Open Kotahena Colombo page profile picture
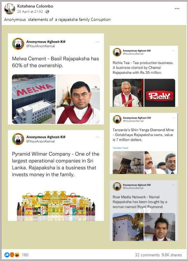The width and height of the screenshot is (188, 261). 10,9
